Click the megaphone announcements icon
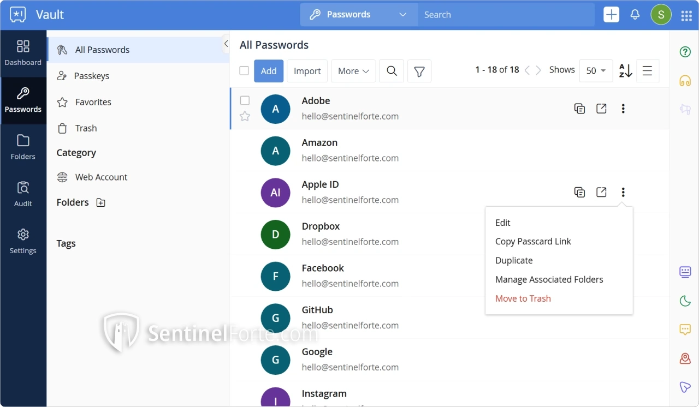This screenshot has height=407, width=699. (685, 110)
